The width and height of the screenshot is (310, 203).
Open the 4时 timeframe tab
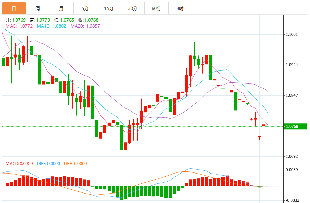point(180,8)
